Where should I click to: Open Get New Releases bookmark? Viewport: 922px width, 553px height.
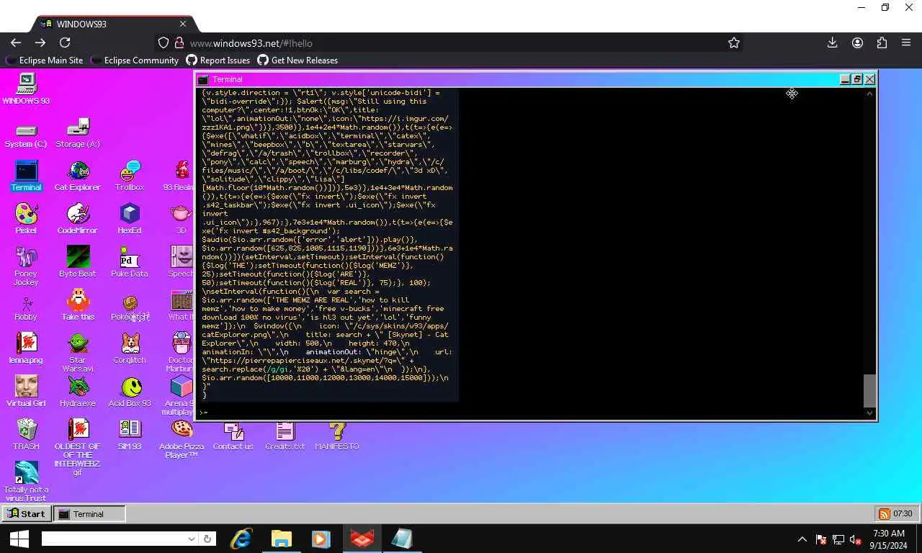click(x=297, y=60)
